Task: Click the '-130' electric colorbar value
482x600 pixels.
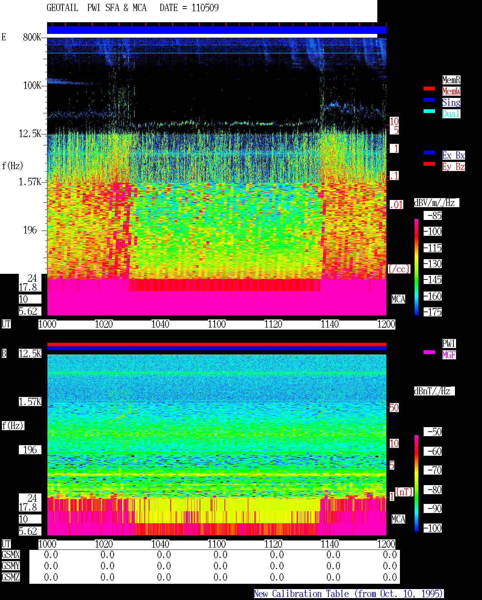Action: 433,264
